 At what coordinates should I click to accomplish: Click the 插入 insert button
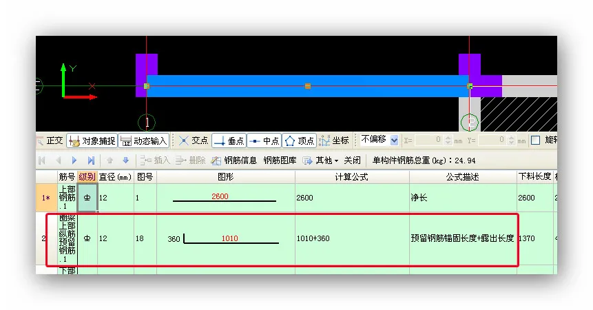[155, 161]
